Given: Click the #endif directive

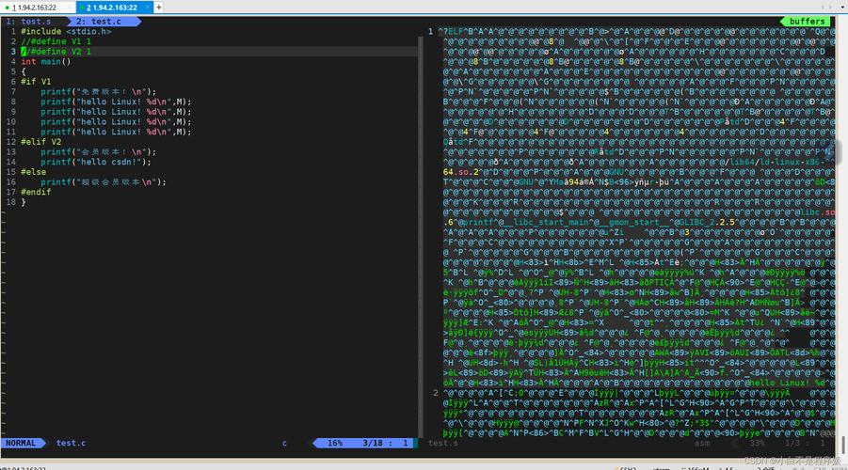Looking at the screenshot, I should [36, 192].
